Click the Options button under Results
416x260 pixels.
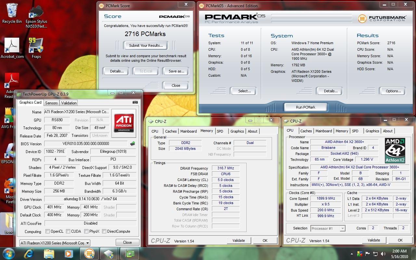pos(393,91)
